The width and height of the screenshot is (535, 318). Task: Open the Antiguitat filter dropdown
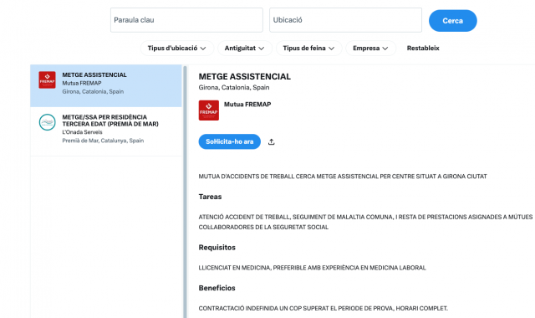[245, 49]
